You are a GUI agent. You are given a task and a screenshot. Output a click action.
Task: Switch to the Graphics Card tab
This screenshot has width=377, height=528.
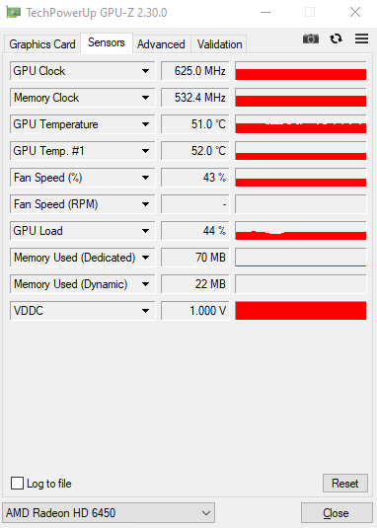pyautogui.click(x=42, y=44)
